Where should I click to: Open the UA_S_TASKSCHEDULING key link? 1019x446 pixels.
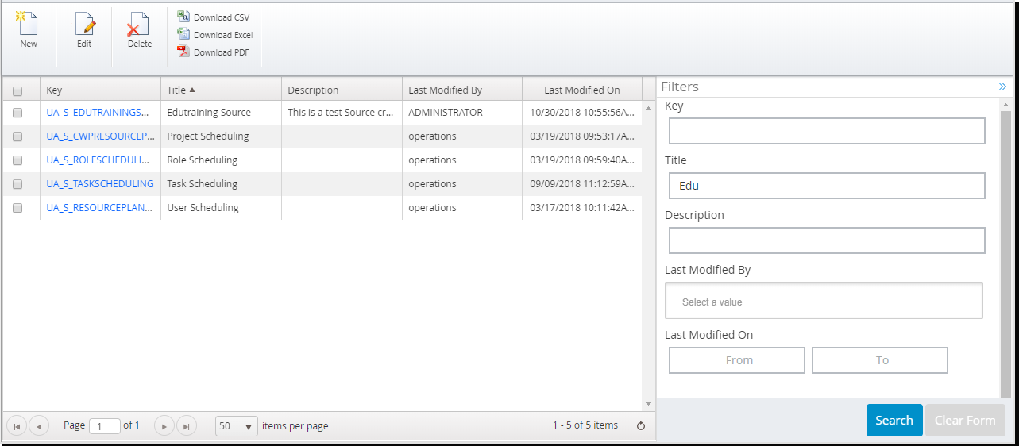tap(100, 184)
